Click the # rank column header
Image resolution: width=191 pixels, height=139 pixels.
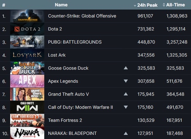4,5
